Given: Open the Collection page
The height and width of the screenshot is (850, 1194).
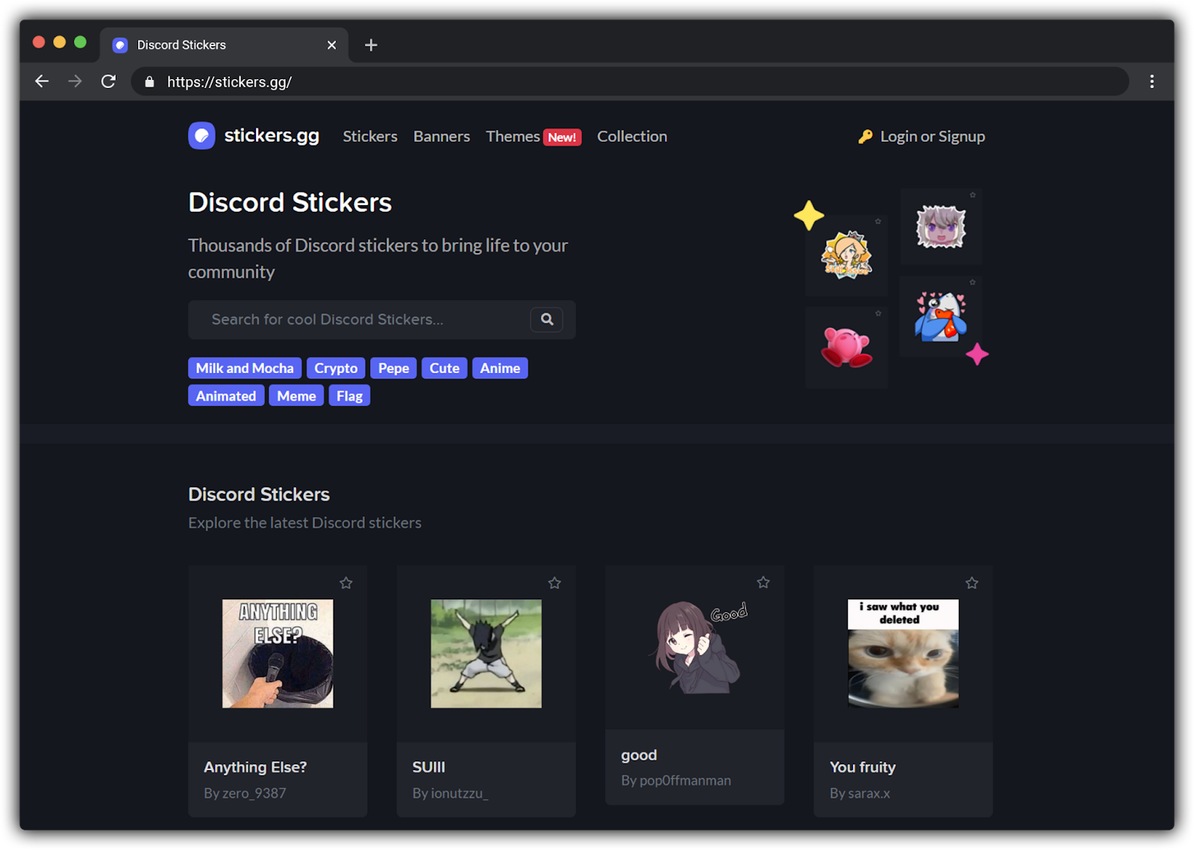Looking at the screenshot, I should click(631, 136).
